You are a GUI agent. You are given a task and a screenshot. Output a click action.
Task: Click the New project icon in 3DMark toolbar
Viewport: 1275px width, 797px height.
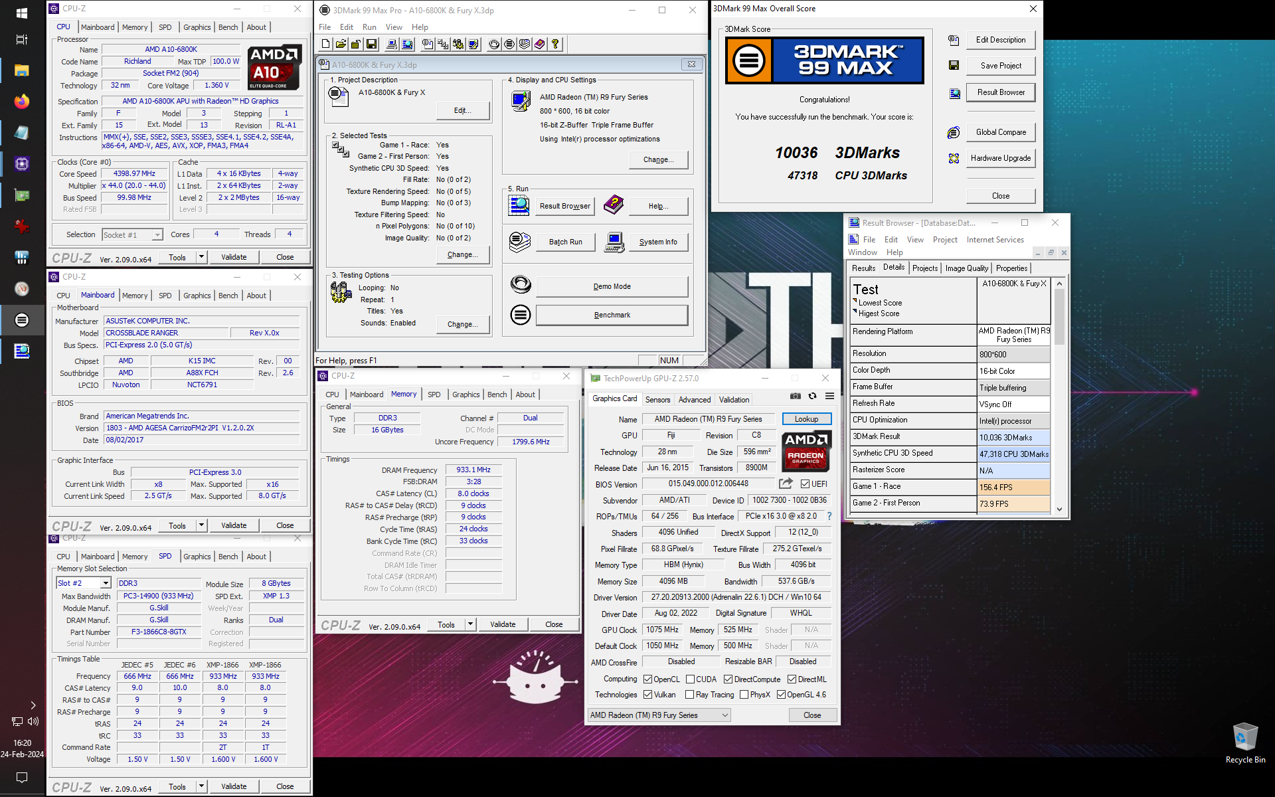[326, 44]
